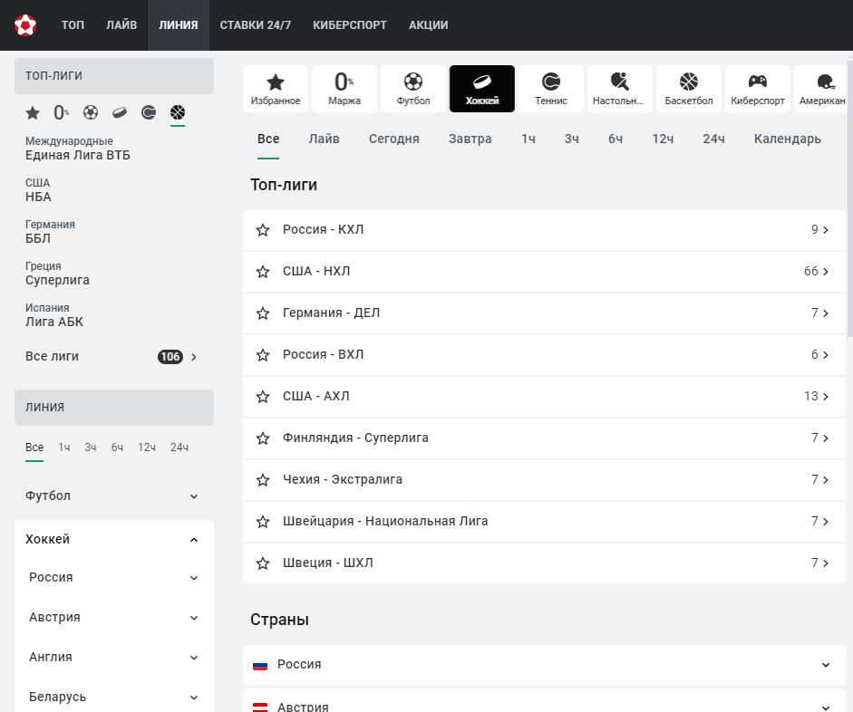Select 3ч filter in sidebar Линия
The image size is (853, 712).
[x=91, y=447]
